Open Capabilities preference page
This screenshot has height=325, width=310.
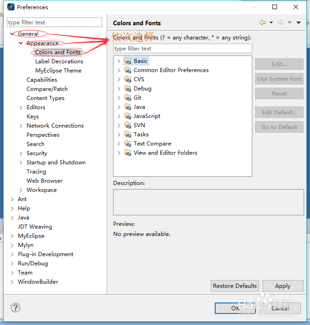click(x=42, y=80)
